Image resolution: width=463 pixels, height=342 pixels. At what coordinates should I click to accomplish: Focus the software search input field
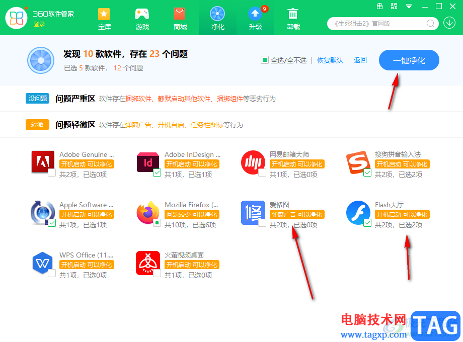tap(379, 24)
